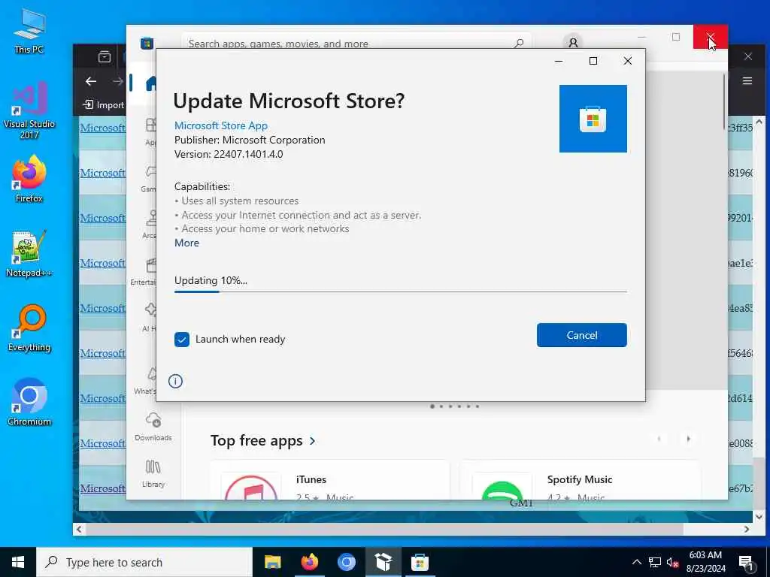Click the Microsoft Store logo tile
The height and width of the screenshot is (577, 770).
[593, 119]
